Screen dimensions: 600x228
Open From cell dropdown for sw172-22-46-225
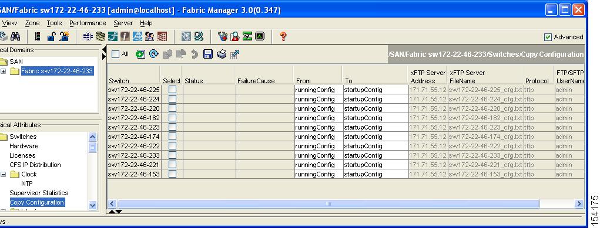tap(318, 90)
